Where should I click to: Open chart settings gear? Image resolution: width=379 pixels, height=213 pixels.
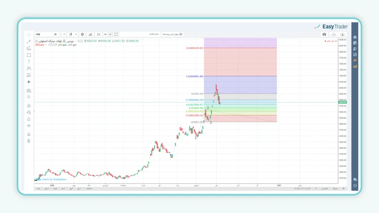pos(82,35)
